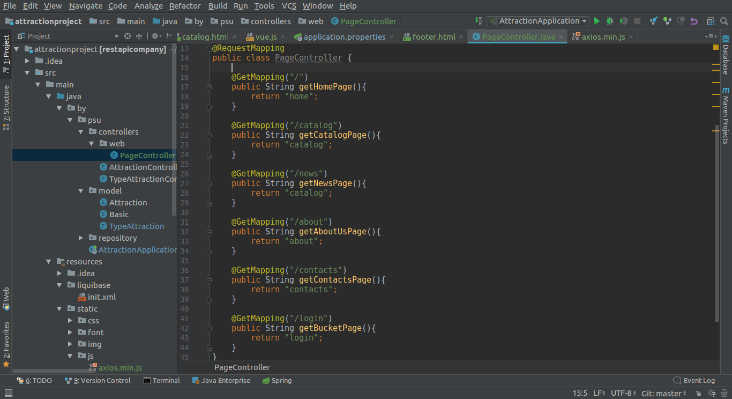Show VCS history clock icon
The image size is (732, 399).
(681, 21)
